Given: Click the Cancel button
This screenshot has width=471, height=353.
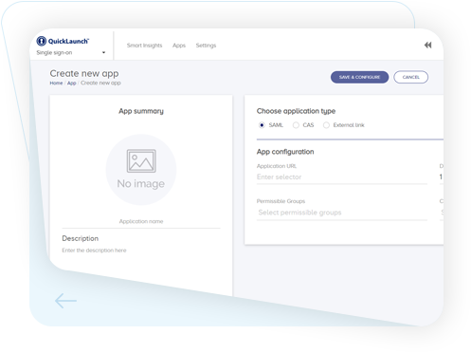Looking at the screenshot, I should point(410,77).
